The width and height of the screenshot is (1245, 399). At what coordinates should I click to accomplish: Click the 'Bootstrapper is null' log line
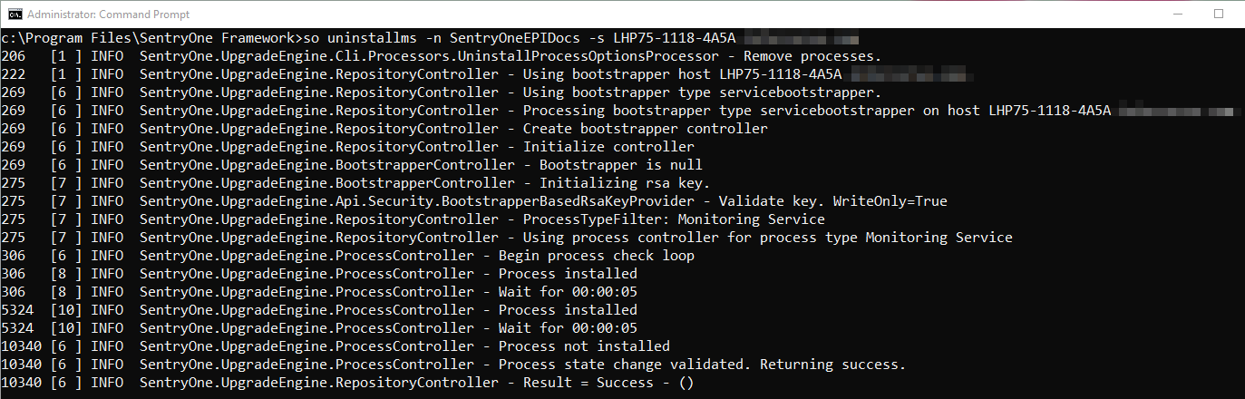[620, 165]
